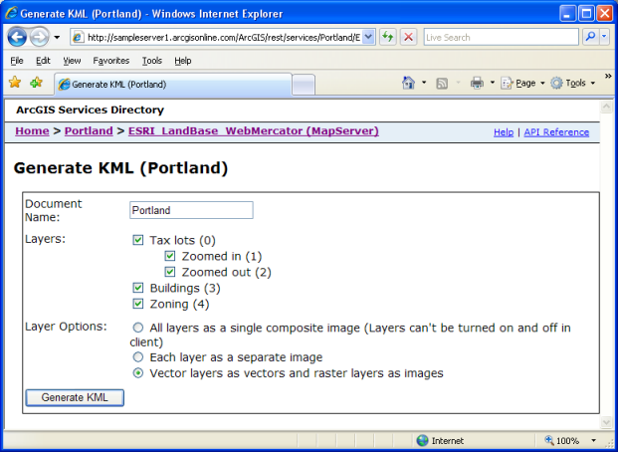Click the empty new tab button

coord(304,85)
